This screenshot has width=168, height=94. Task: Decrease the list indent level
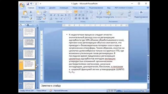[x=76, y=15]
